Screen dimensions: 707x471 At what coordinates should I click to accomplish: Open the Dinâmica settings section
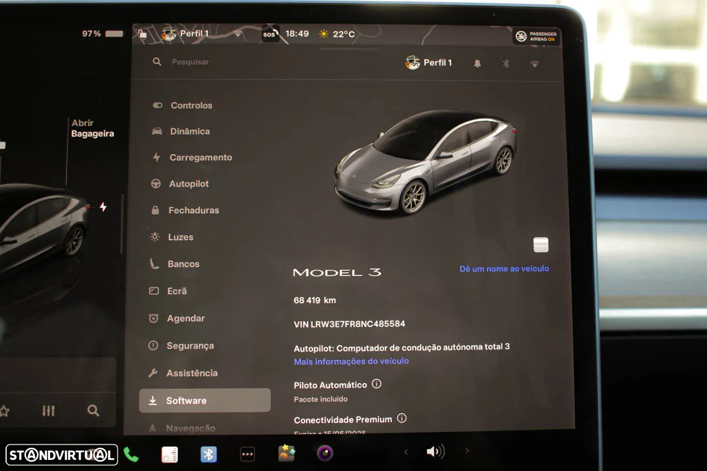pyautogui.click(x=181, y=131)
